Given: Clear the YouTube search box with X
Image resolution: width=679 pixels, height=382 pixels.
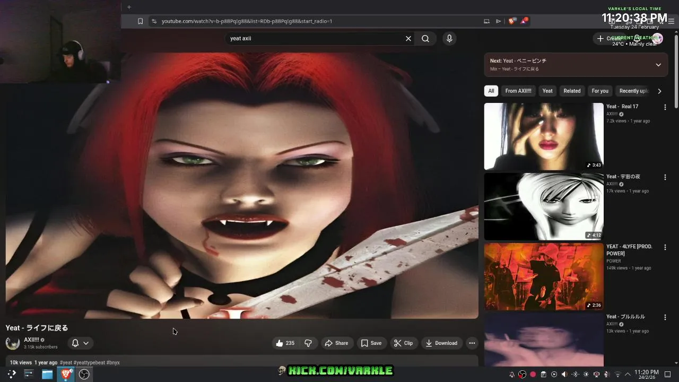Looking at the screenshot, I should [x=408, y=39].
